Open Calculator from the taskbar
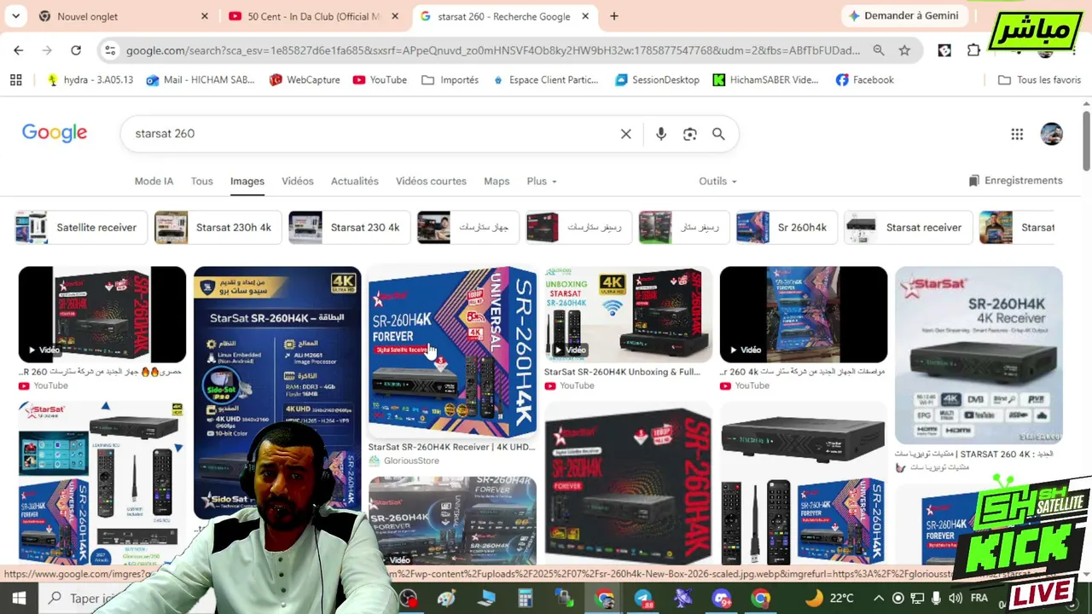This screenshot has height=614, width=1092. [x=526, y=599]
